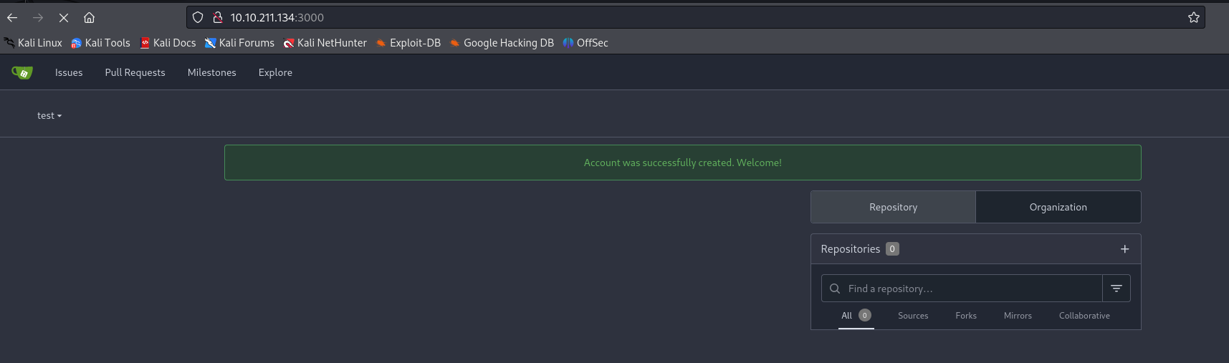This screenshot has height=363, width=1229.
Task: Expand the test user context dropdown
Action: click(49, 115)
